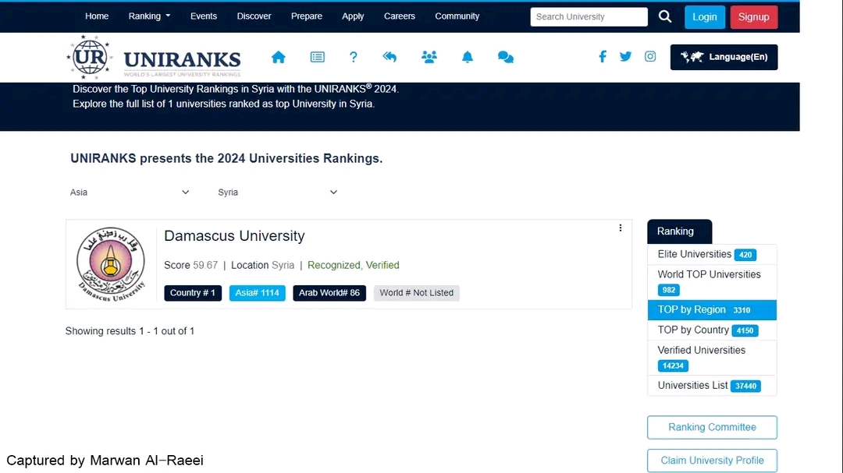Open the Damascus University title link

click(x=234, y=235)
